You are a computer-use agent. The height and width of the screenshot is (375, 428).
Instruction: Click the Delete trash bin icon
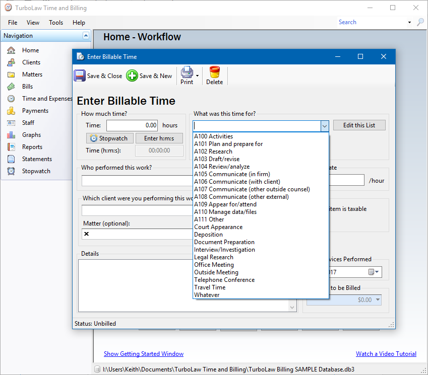click(x=215, y=72)
